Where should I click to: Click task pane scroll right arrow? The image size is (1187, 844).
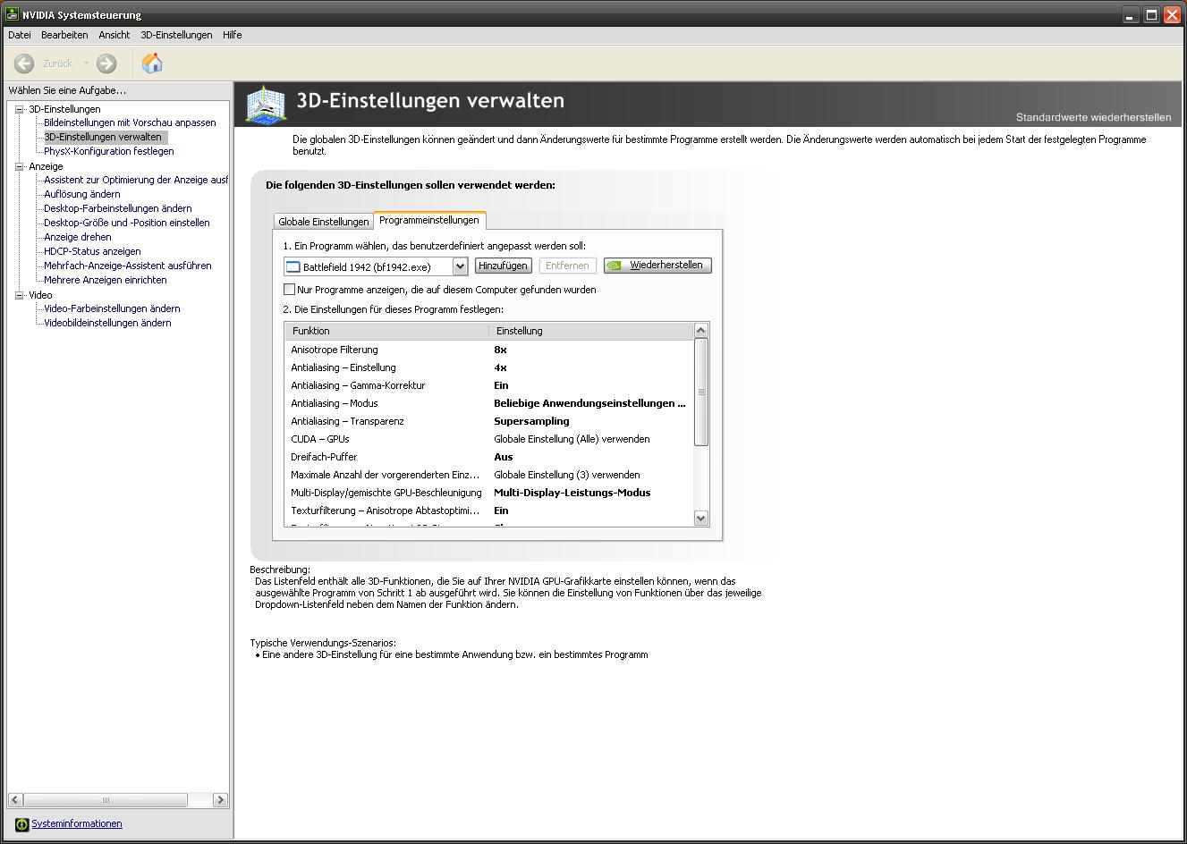coord(221,800)
